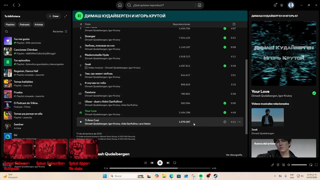
Task: Open Recientes sort dropdown
Action: pyautogui.click(x=60, y=31)
